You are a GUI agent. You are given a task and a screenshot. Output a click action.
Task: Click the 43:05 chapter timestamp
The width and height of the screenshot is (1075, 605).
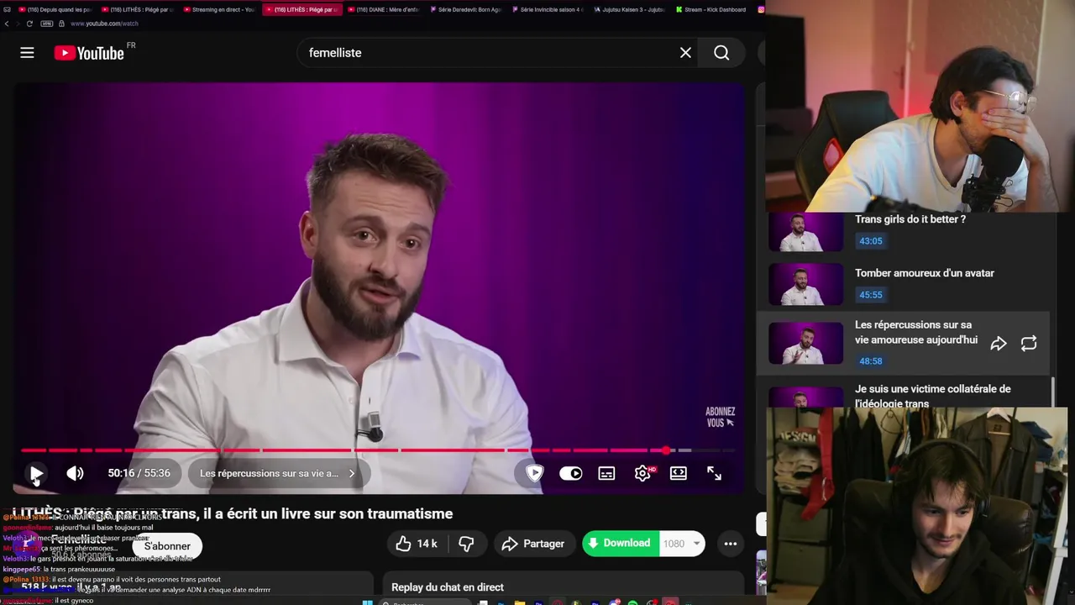click(871, 241)
